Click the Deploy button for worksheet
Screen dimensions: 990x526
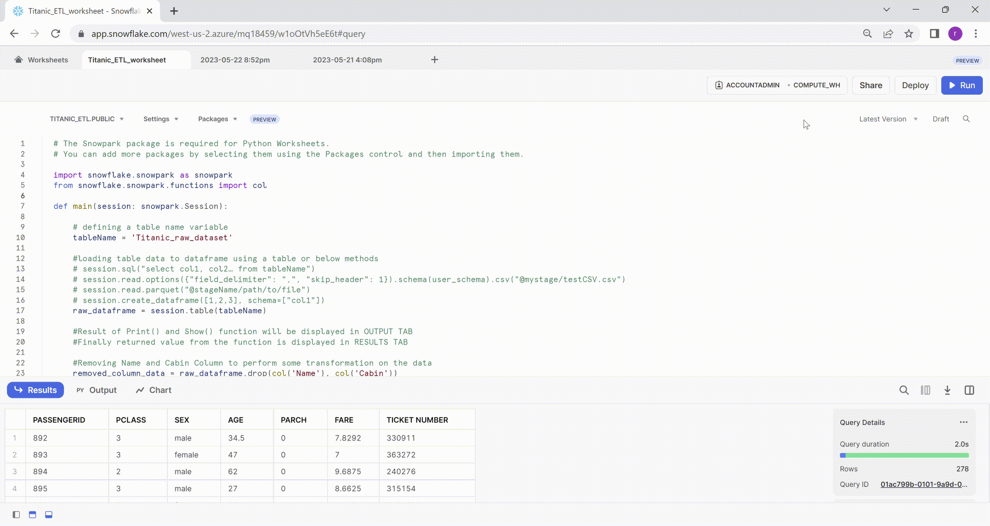point(915,85)
